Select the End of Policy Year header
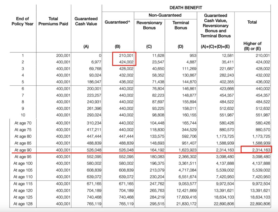Screen dimensions: 278x212 (x=23, y=21)
